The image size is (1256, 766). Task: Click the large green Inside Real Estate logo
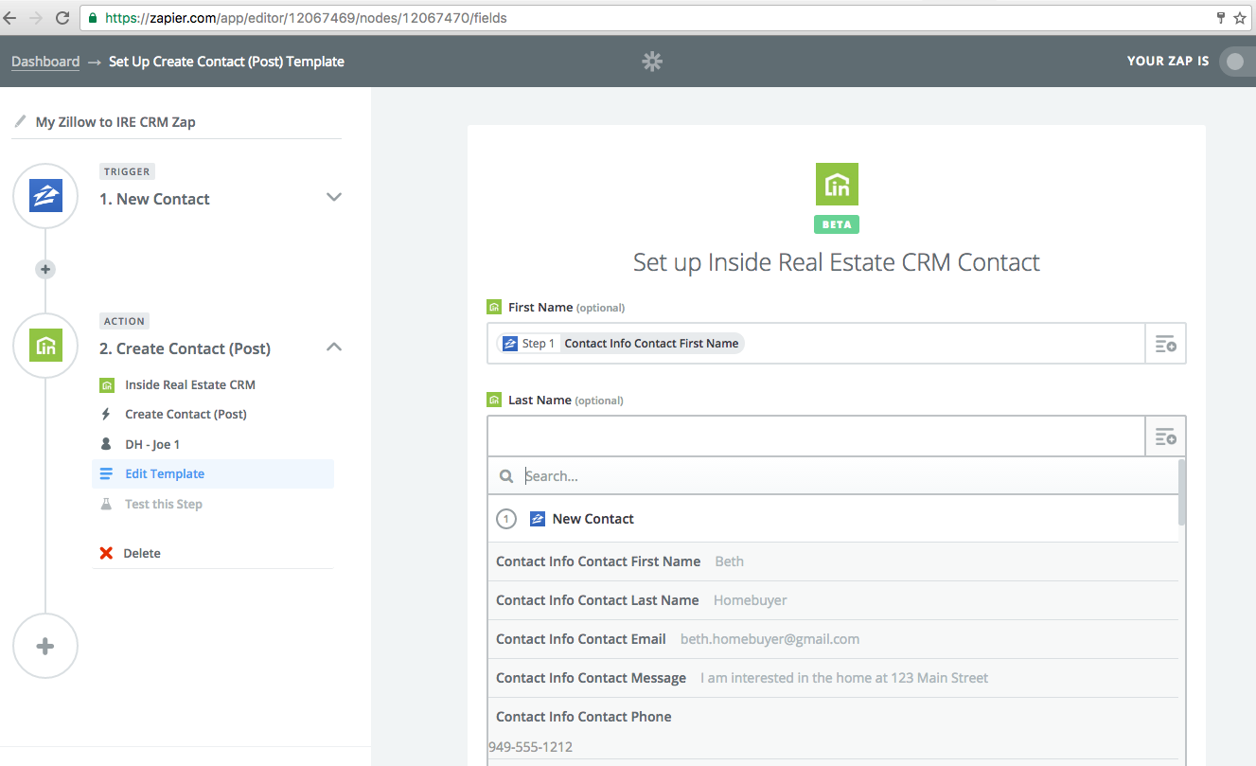[x=837, y=184]
